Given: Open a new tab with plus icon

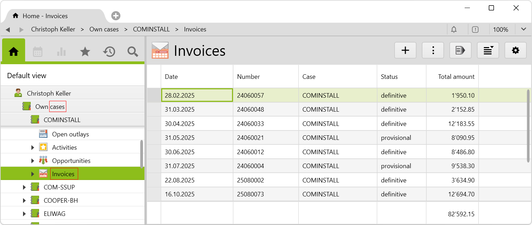Looking at the screenshot, I should point(116,16).
